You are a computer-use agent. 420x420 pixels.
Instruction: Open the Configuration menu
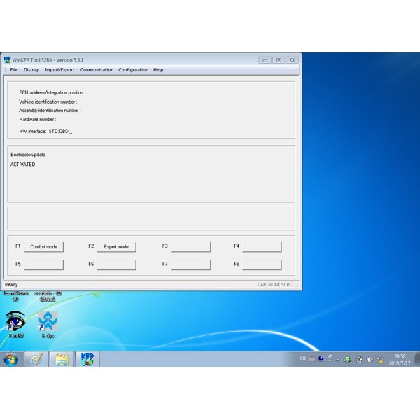coord(134,69)
